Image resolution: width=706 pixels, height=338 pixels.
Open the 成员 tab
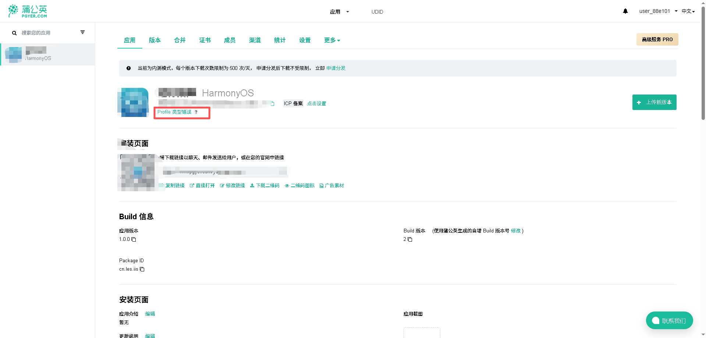coord(230,40)
